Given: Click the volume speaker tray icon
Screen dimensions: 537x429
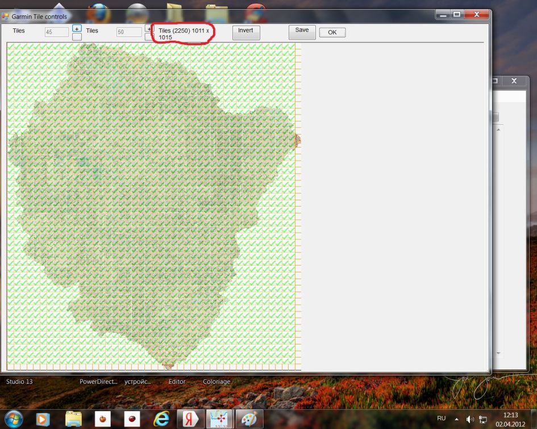Looking at the screenshot, I should click(470, 419).
